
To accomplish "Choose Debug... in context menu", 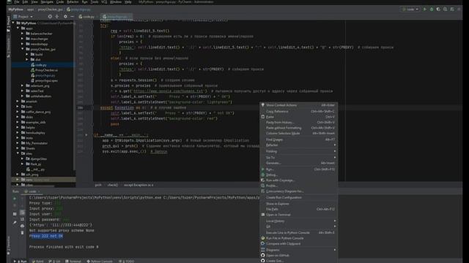I will pyautogui.click(x=298, y=175).
